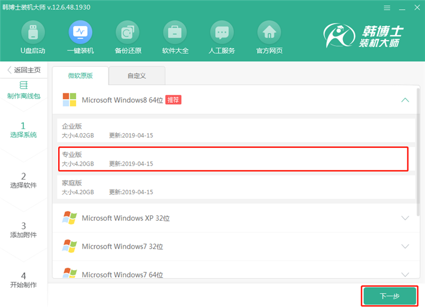Expand the Microsoft Windows XP 32位 row

click(404, 218)
